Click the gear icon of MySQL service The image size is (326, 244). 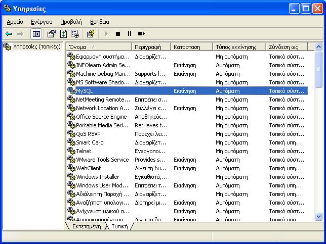pos(71,90)
